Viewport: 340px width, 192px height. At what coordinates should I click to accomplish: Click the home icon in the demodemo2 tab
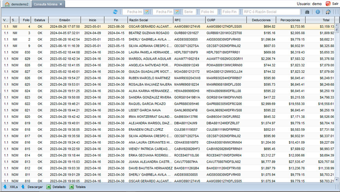point(7,4)
